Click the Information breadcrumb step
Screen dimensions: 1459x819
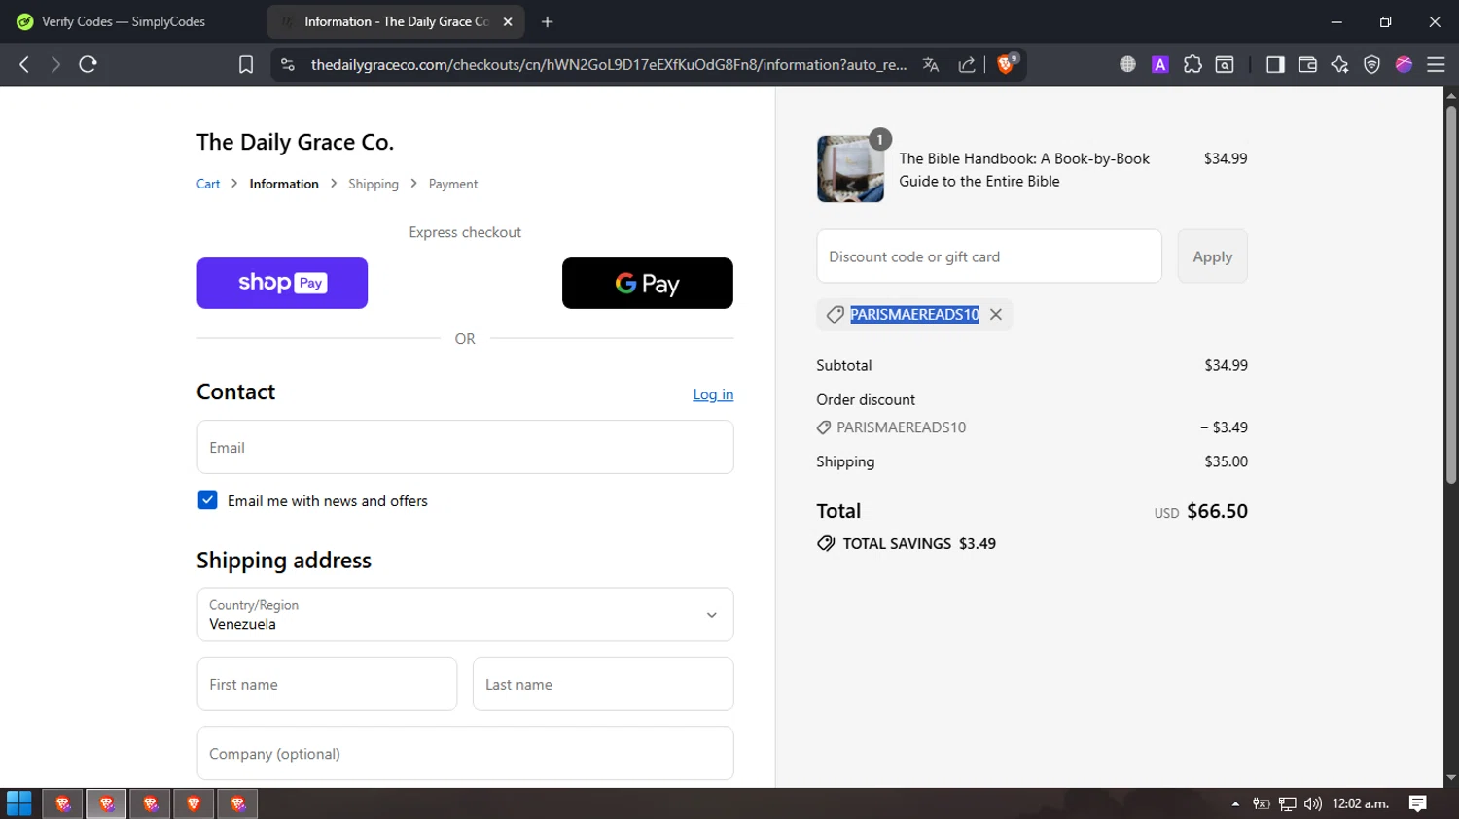284,184
